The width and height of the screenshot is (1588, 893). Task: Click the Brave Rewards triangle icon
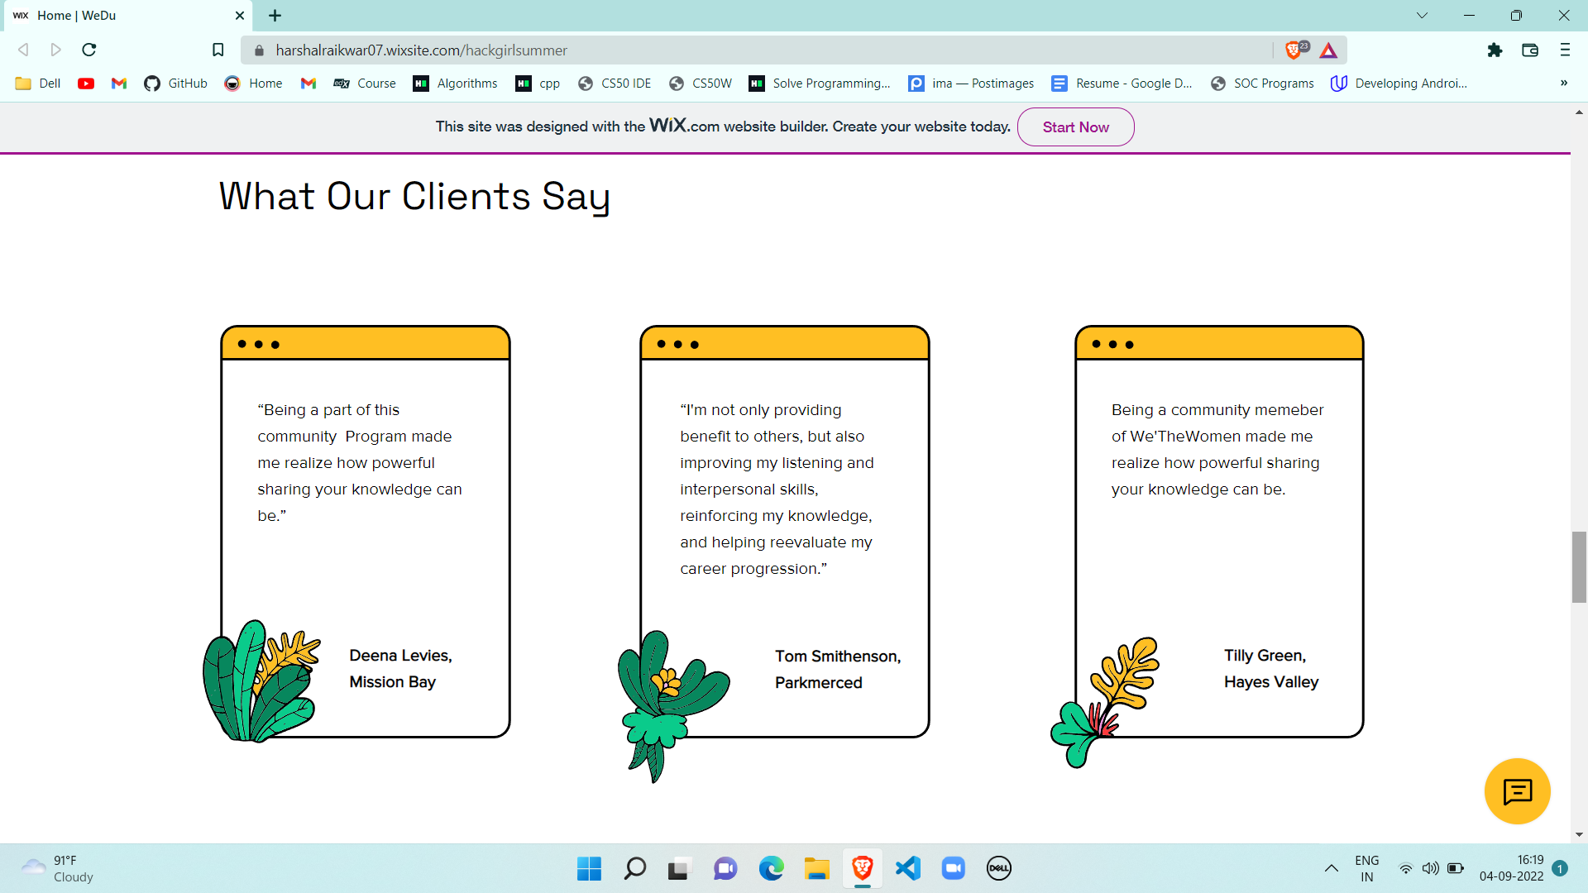[1328, 50]
